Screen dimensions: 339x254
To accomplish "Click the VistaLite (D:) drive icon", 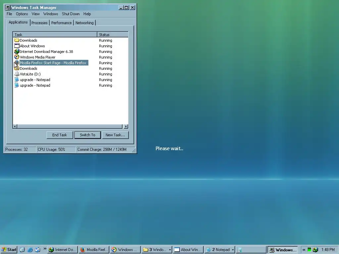I will [x=17, y=74].
